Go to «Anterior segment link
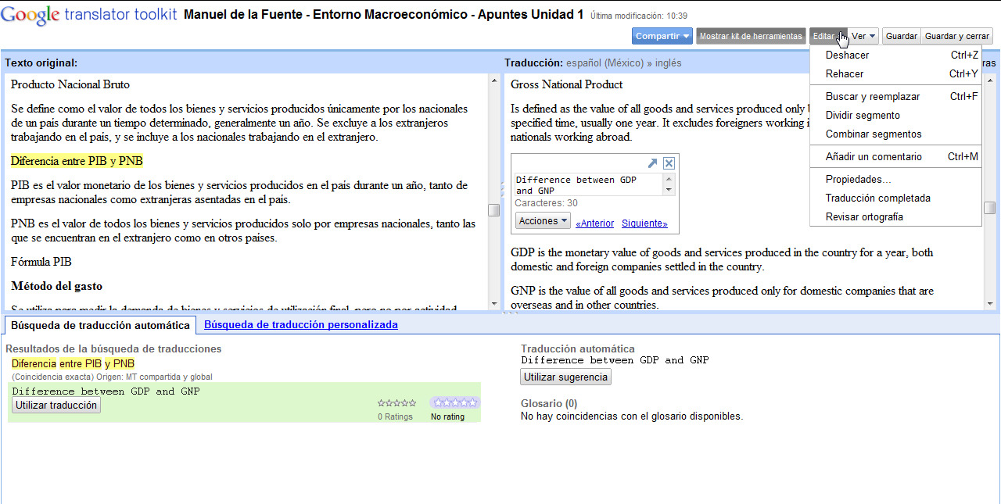Image resolution: width=1001 pixels, height=504 pixels. pos(594,223)
